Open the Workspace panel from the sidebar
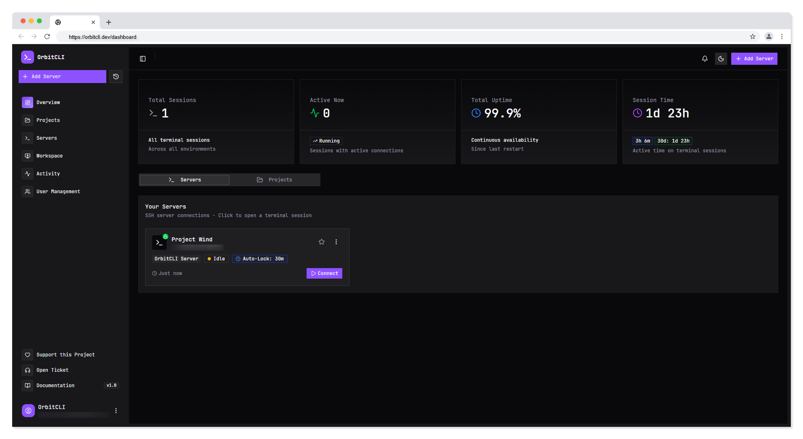The height and width of the screenshot is (439, 803). click(49, 156)
